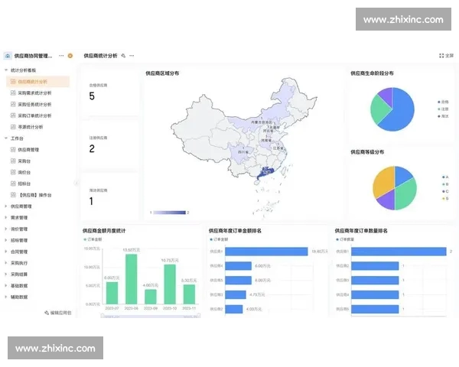Click the page icon next to 采购台
This screenshot has width=459, height=367.
(x=13, y=161)
